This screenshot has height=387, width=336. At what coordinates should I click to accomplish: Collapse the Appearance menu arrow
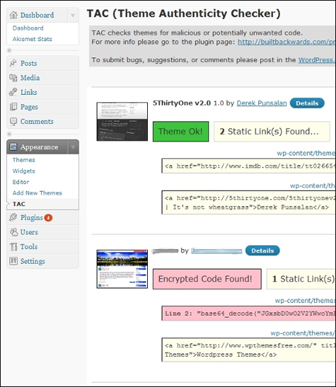[73, 147]
